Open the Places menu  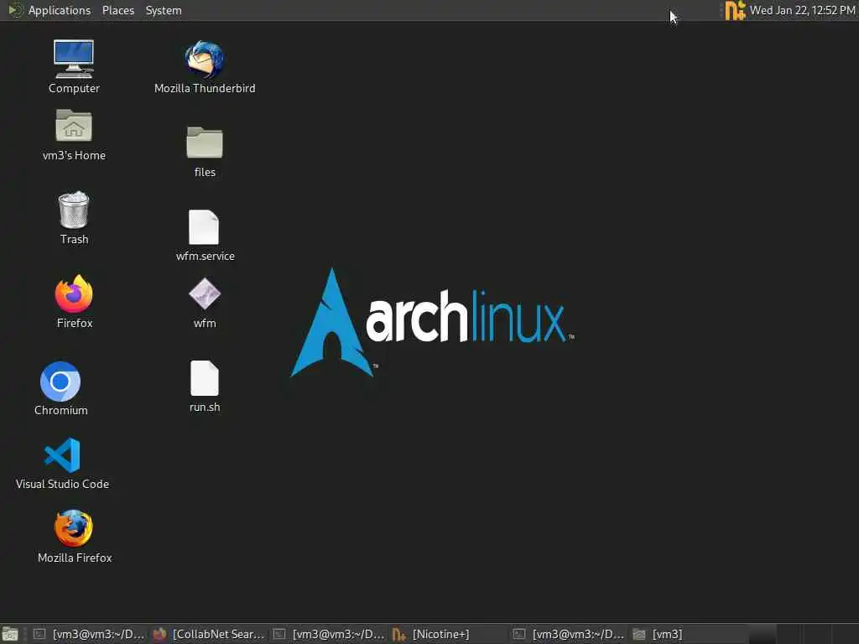click(x=117, y=10)
